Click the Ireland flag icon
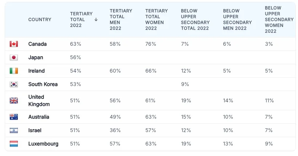Screen dimensions: 298x156 14,71
